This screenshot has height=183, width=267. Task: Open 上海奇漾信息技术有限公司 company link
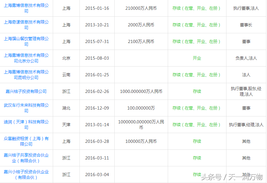pos(26,25)
